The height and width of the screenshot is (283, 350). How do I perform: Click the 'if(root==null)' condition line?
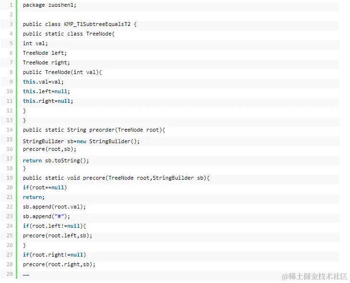point(45,187)
